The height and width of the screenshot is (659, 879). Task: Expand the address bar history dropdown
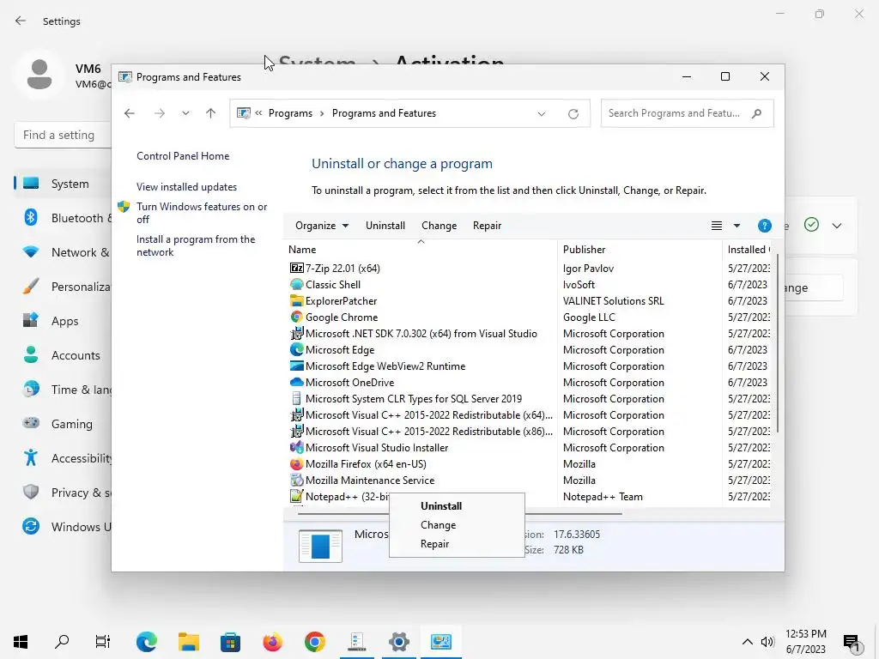[541, 114]
